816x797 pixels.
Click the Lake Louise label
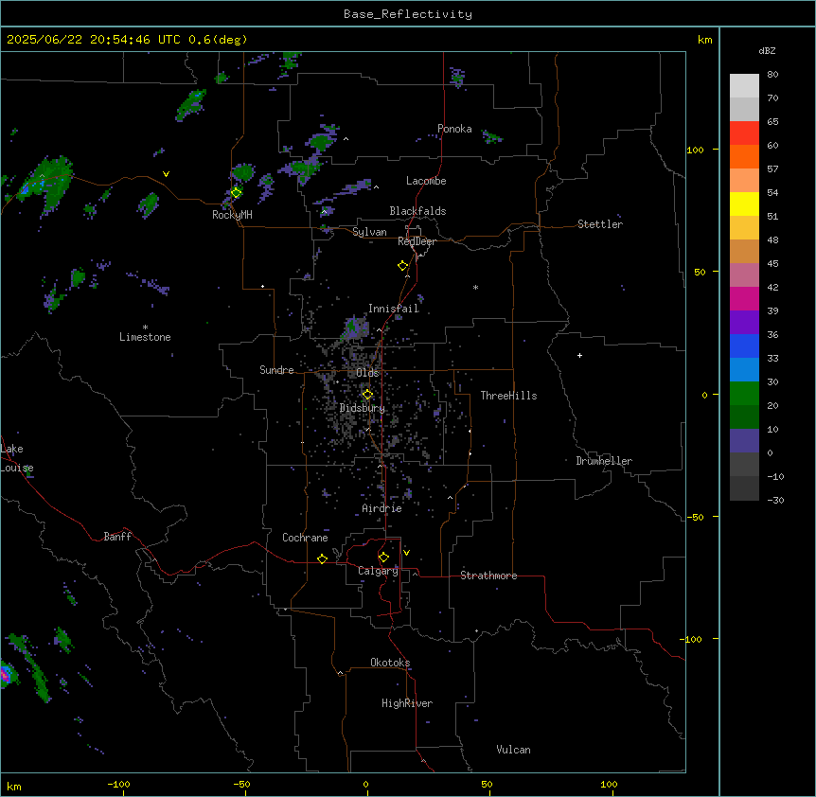coord(15,458)
